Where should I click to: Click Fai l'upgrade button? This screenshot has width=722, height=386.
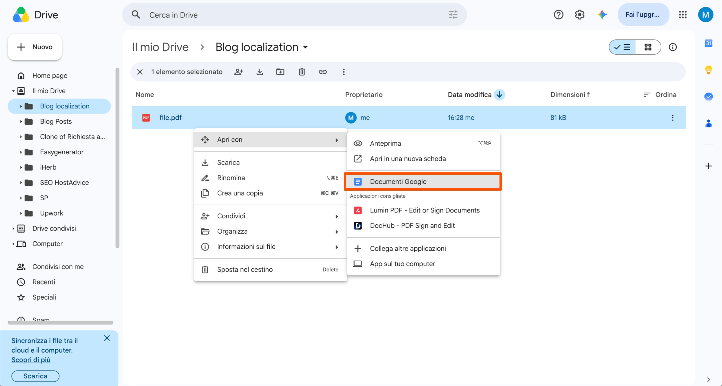pos(643,15)
